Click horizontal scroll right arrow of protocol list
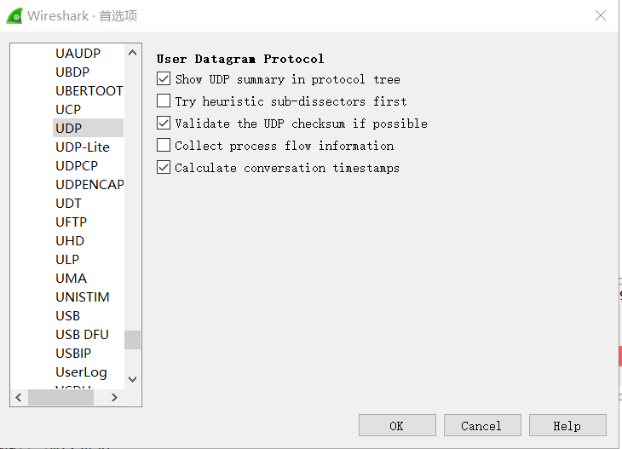The width and height of the screenshot is (622, 449). (115, 397)
